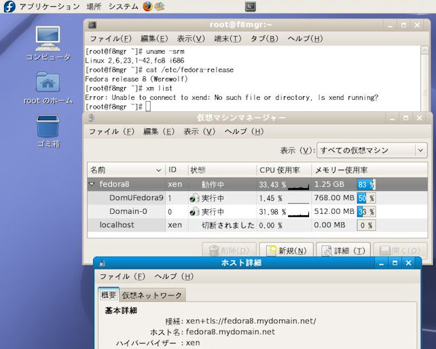Click the terminal window title bar icon
The height and width of the screenshot is (349, 436).
point(92,25)
